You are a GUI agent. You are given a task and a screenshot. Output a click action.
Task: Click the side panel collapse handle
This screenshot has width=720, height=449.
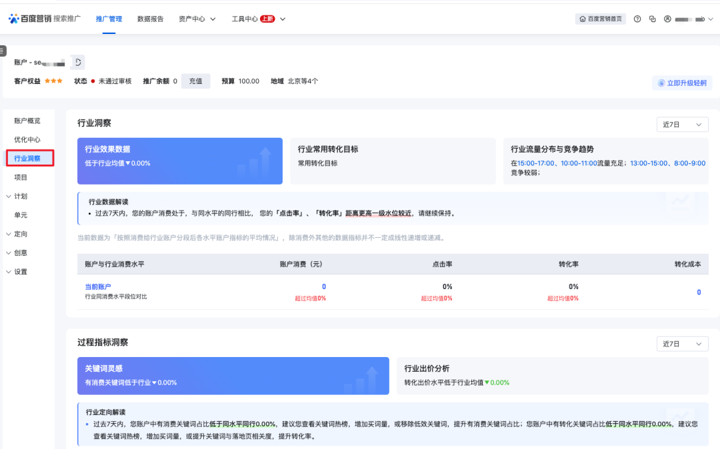[x=3, y=51]
